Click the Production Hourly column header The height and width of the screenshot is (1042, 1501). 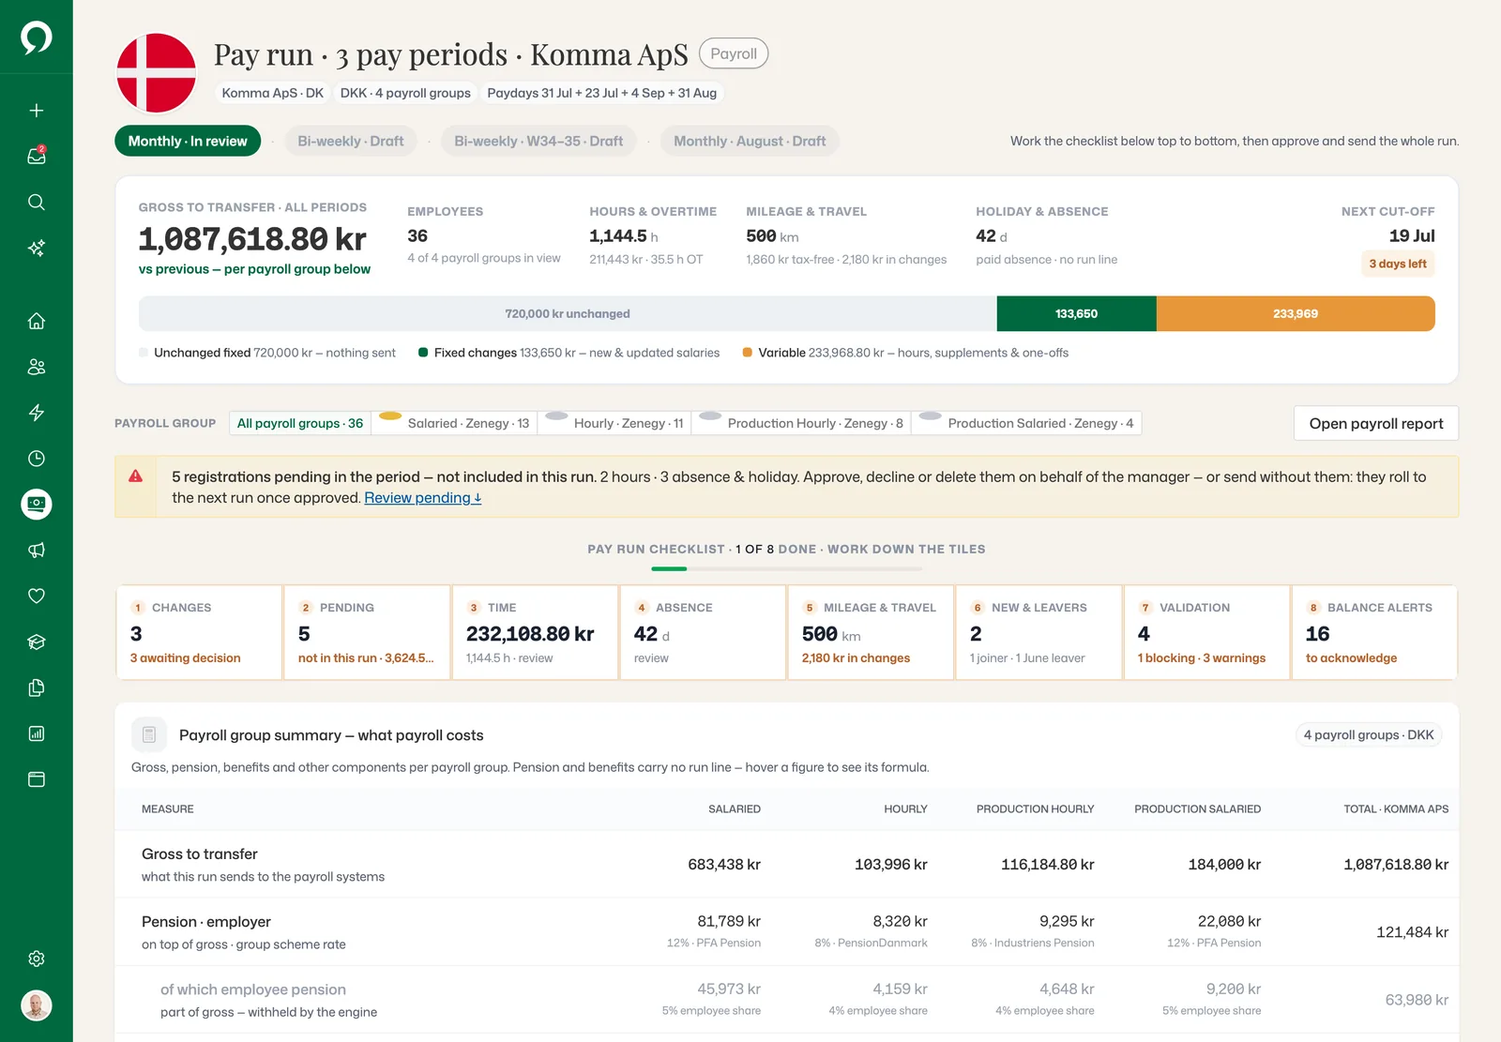click(x=1035, y=808)
